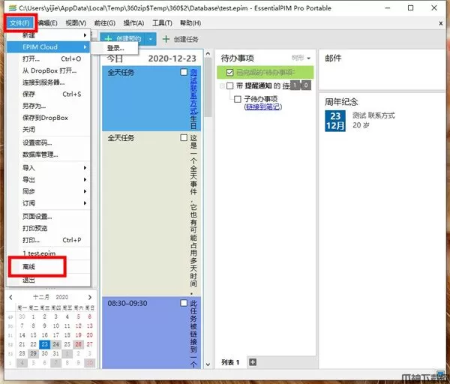Expand the 同步 submenu
Screen dimensions: 450x384
pos(48,191)
